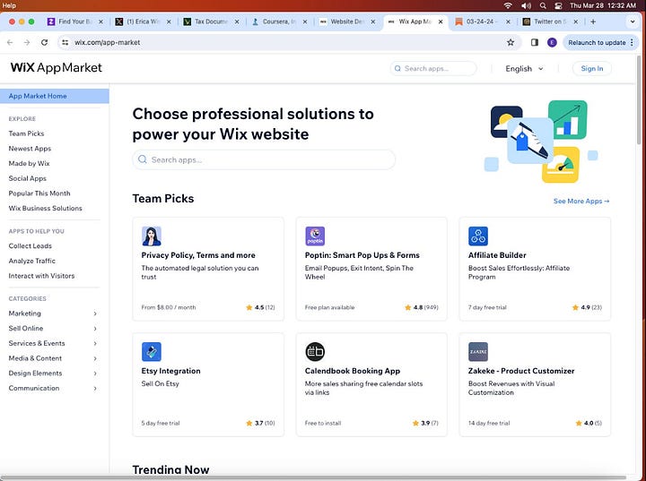646x481 pixels.
Task: Reload the page
Action: click(44, 42)
